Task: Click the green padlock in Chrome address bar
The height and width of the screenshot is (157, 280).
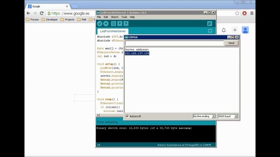Action: (49, 13)
